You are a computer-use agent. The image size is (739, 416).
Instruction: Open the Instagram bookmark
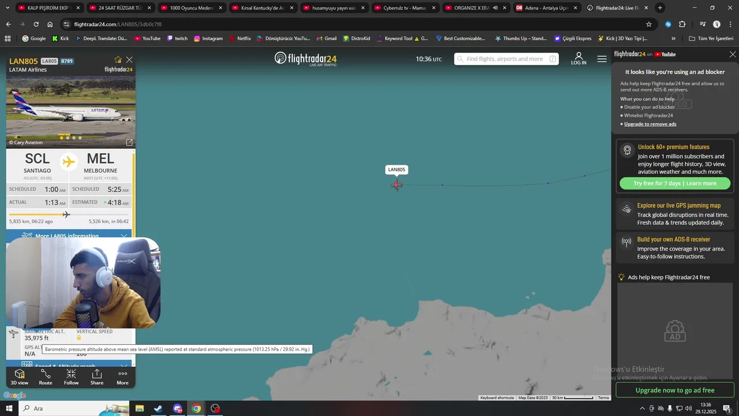click(x=208, y=39)
